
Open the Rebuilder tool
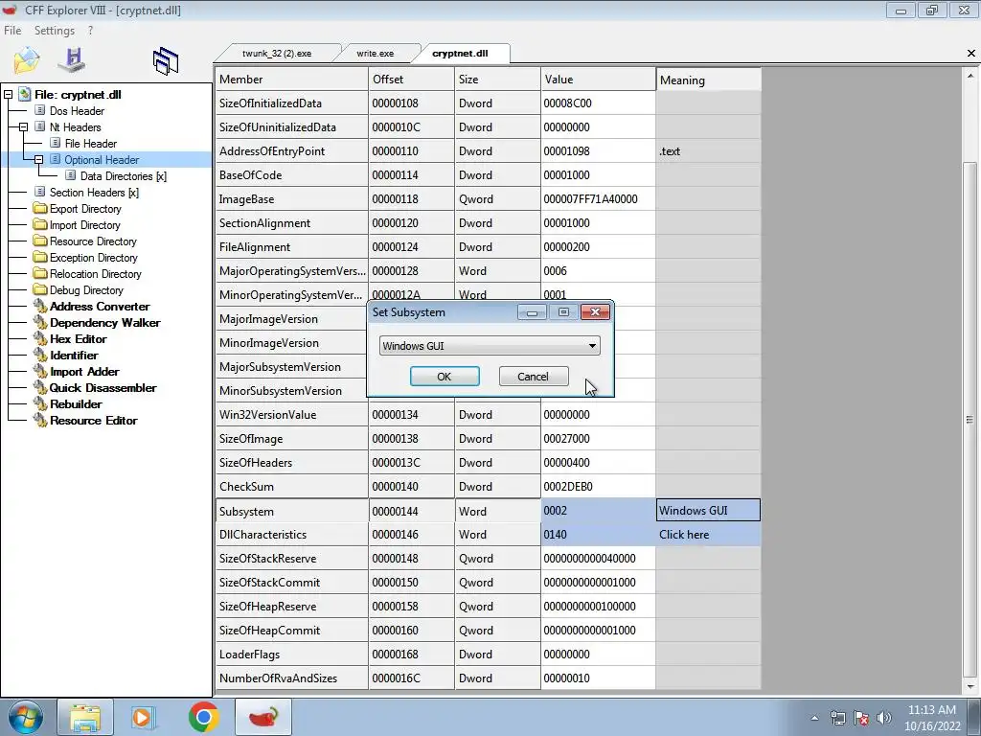coord(76,403)
